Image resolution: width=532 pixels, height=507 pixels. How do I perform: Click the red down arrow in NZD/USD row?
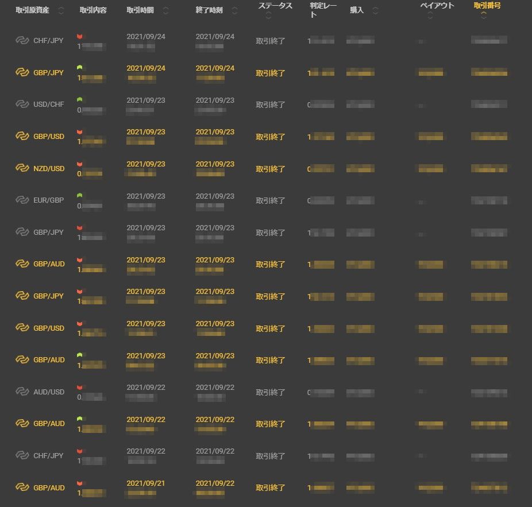click(x=80, y=164)
